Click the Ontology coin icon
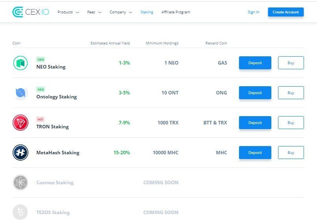This screenshot has width=317, height=224. click(x=20, y=93)
